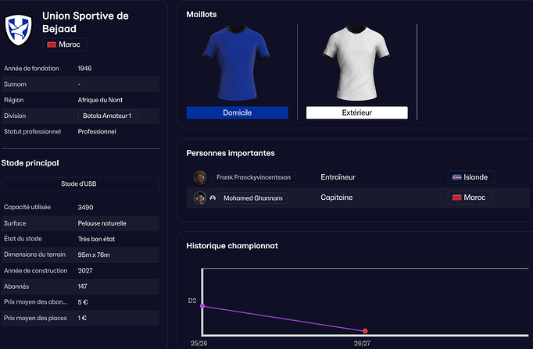The height and width of the screenshot is (349, 533).
Task: Click the Maroc tag in captain row
Action: [x=470, y=198]
